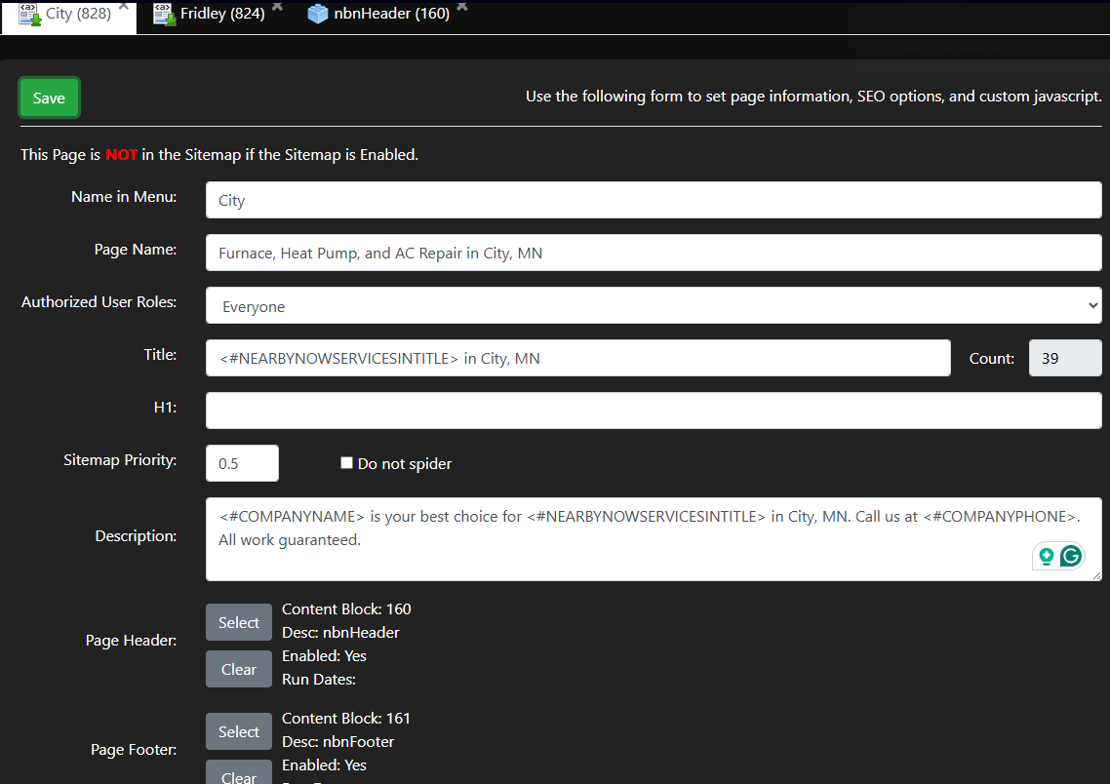Click the Grammarly lightbulb suggestion icon
This screenshot has height=784, width=1110.
click(1047, 556)
